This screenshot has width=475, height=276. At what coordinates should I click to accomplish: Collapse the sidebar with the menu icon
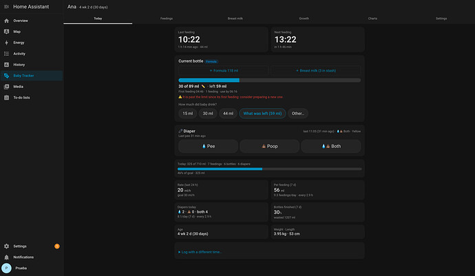(x=6, y=7)
